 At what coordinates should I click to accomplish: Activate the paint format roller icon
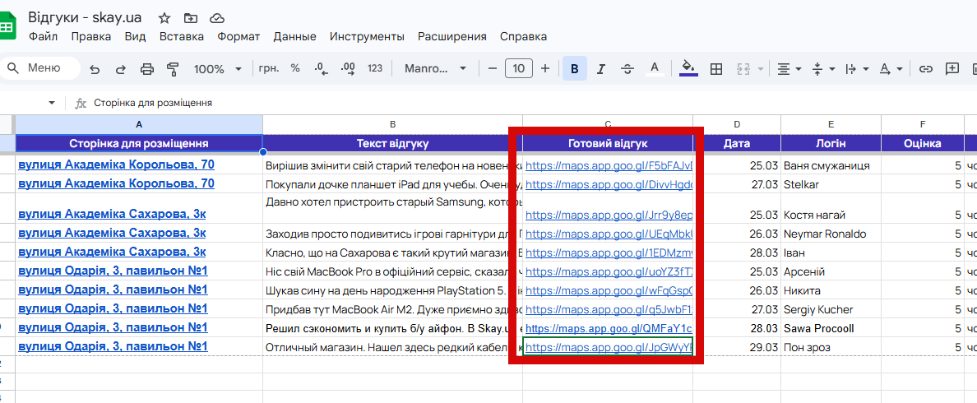point(174,68)
